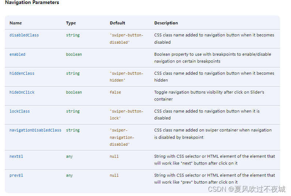
Task: Click the disabledClass parameter link
Action: point(24,35)
